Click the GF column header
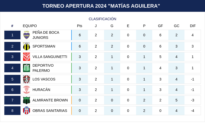 point(160,26)
